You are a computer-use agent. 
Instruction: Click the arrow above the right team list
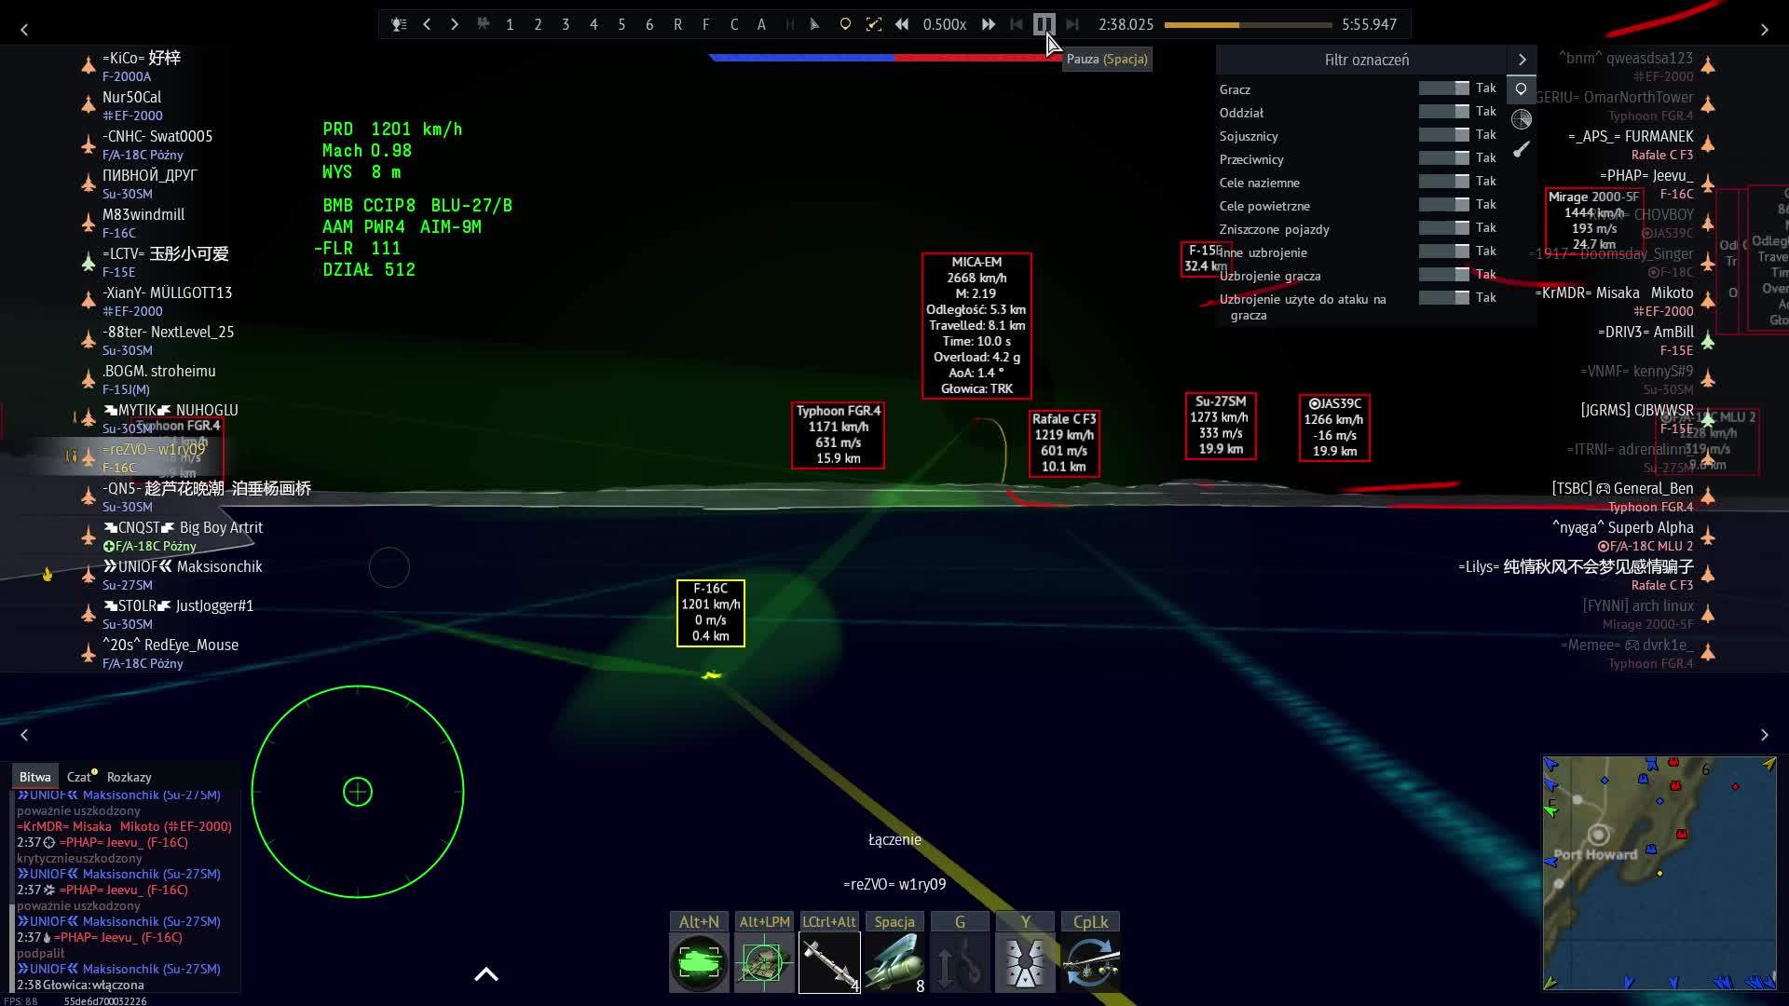point(1764,30)
